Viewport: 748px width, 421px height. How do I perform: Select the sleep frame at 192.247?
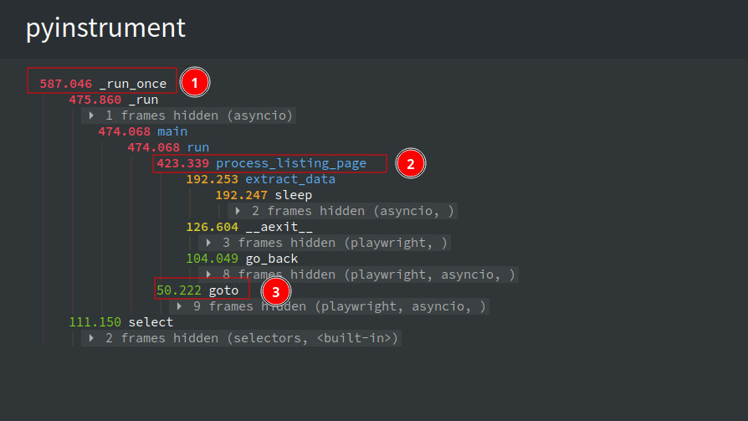click(264, 195)
